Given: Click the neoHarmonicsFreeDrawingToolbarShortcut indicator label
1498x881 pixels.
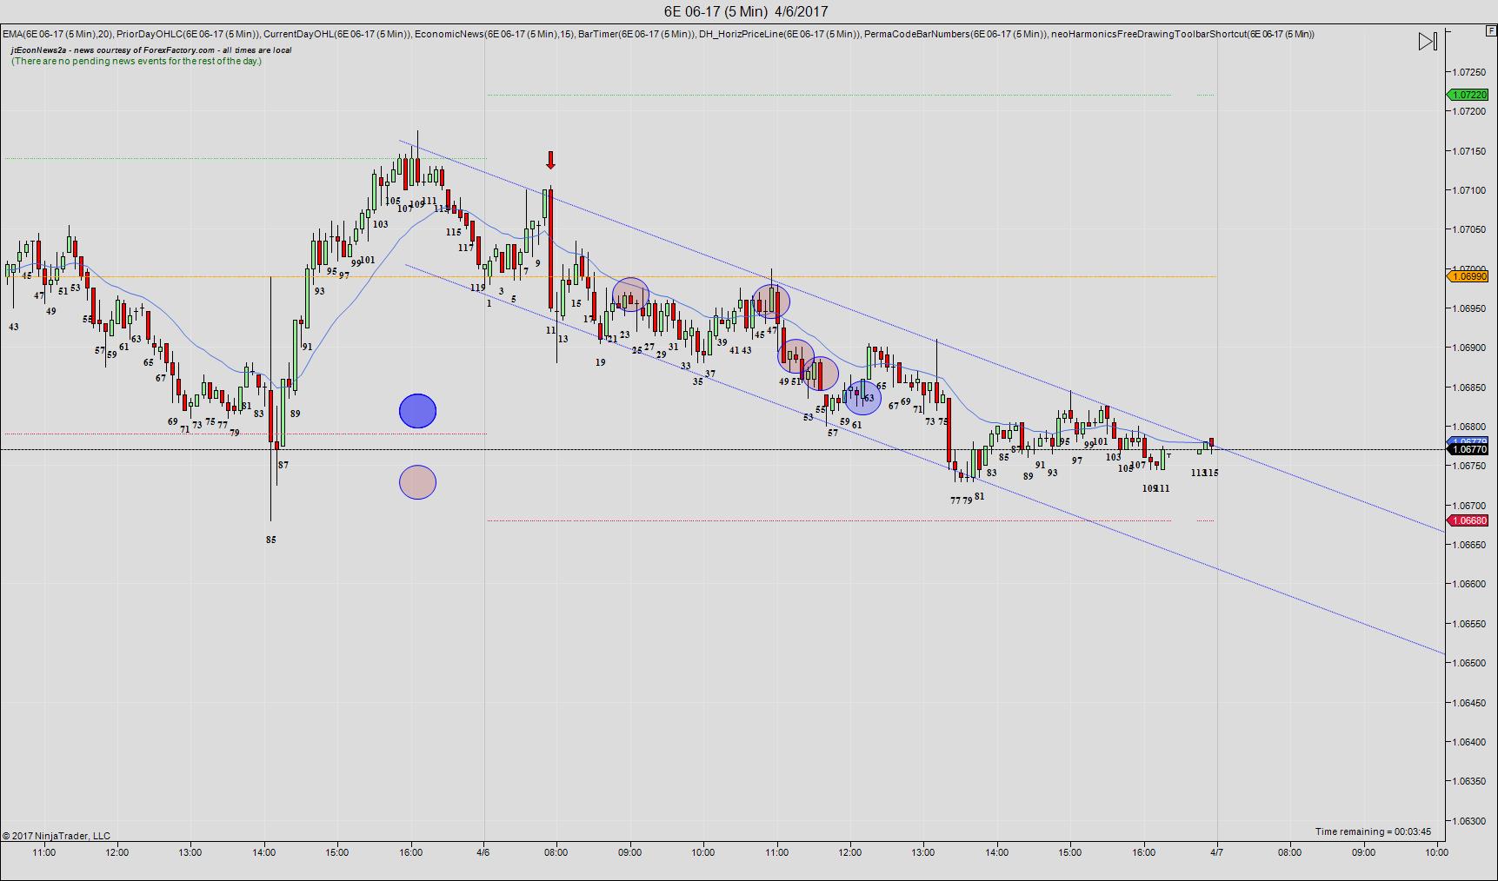Looking at the screenshot, I should (x=1182, y=34).
